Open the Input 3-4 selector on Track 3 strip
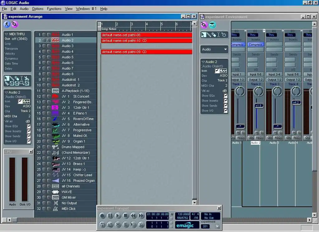The image size is (319, 232). coord(274,75)
